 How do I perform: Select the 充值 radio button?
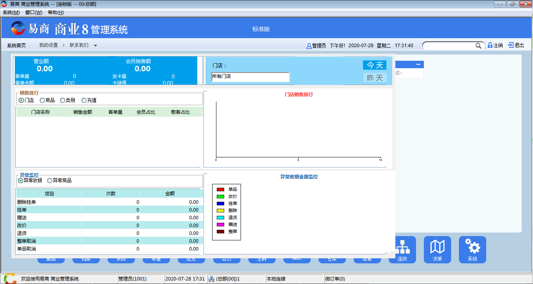click(x=84, y=100)
